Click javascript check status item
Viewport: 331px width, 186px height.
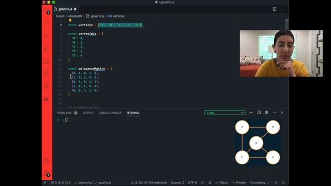tap(83, 182)
